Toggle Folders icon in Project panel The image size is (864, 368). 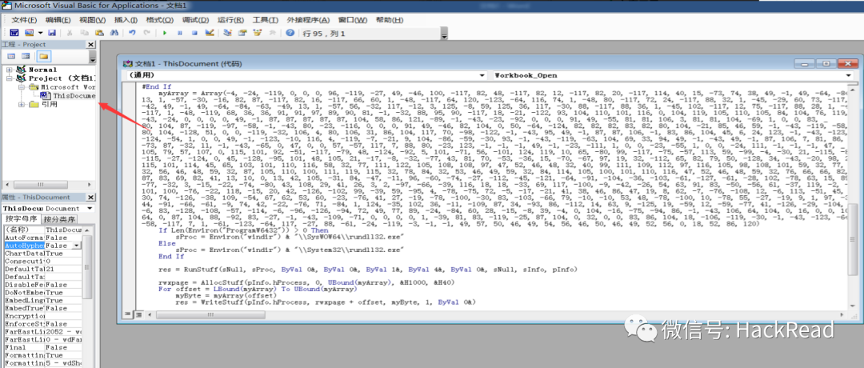tap(42, 56)
